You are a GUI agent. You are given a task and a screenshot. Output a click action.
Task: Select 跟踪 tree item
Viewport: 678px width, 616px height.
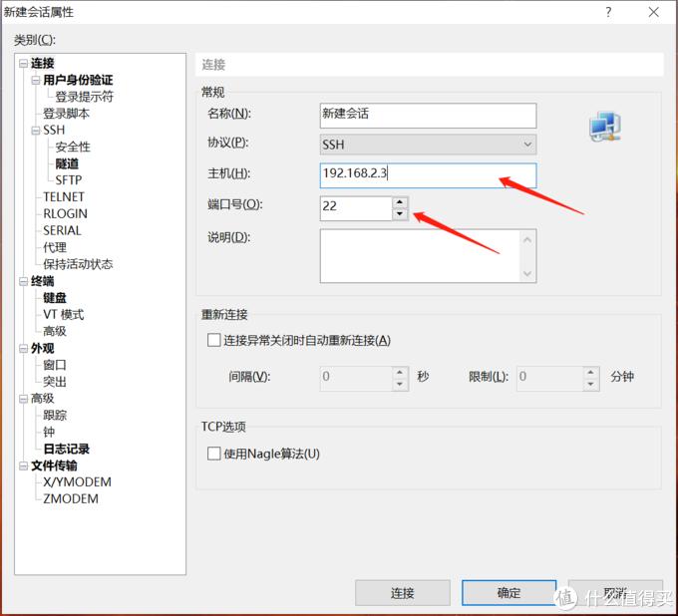[x=55, y=416]
